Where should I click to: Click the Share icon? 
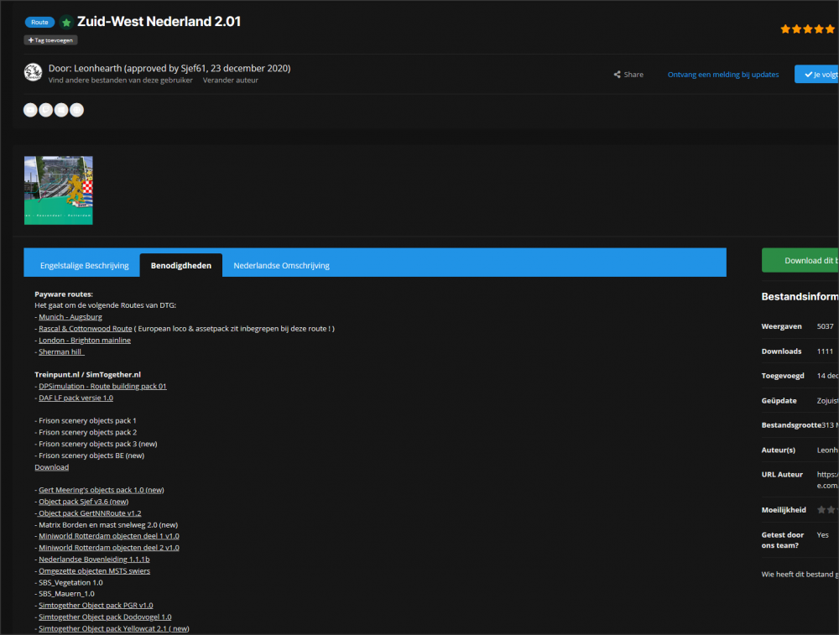(618, 75)
